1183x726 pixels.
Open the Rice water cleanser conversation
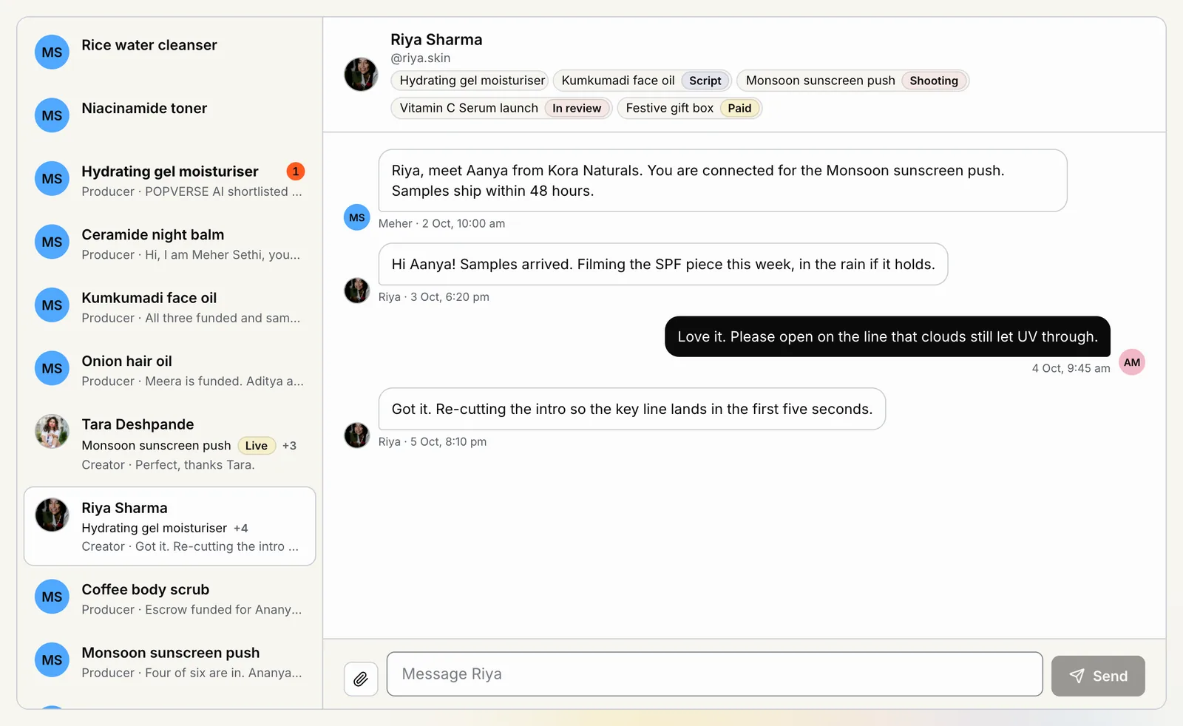[x=170, y=52]
